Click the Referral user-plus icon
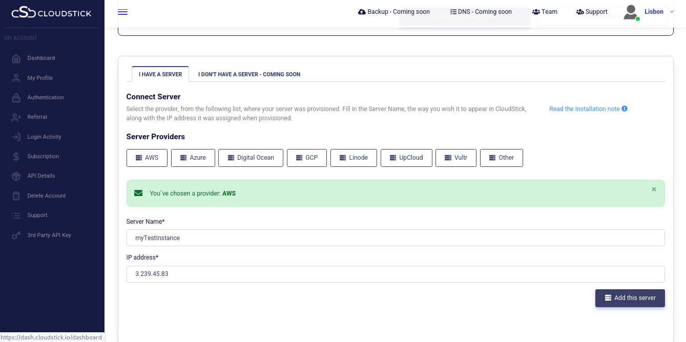This screenshot has height=342, width=686. [16, 117]
